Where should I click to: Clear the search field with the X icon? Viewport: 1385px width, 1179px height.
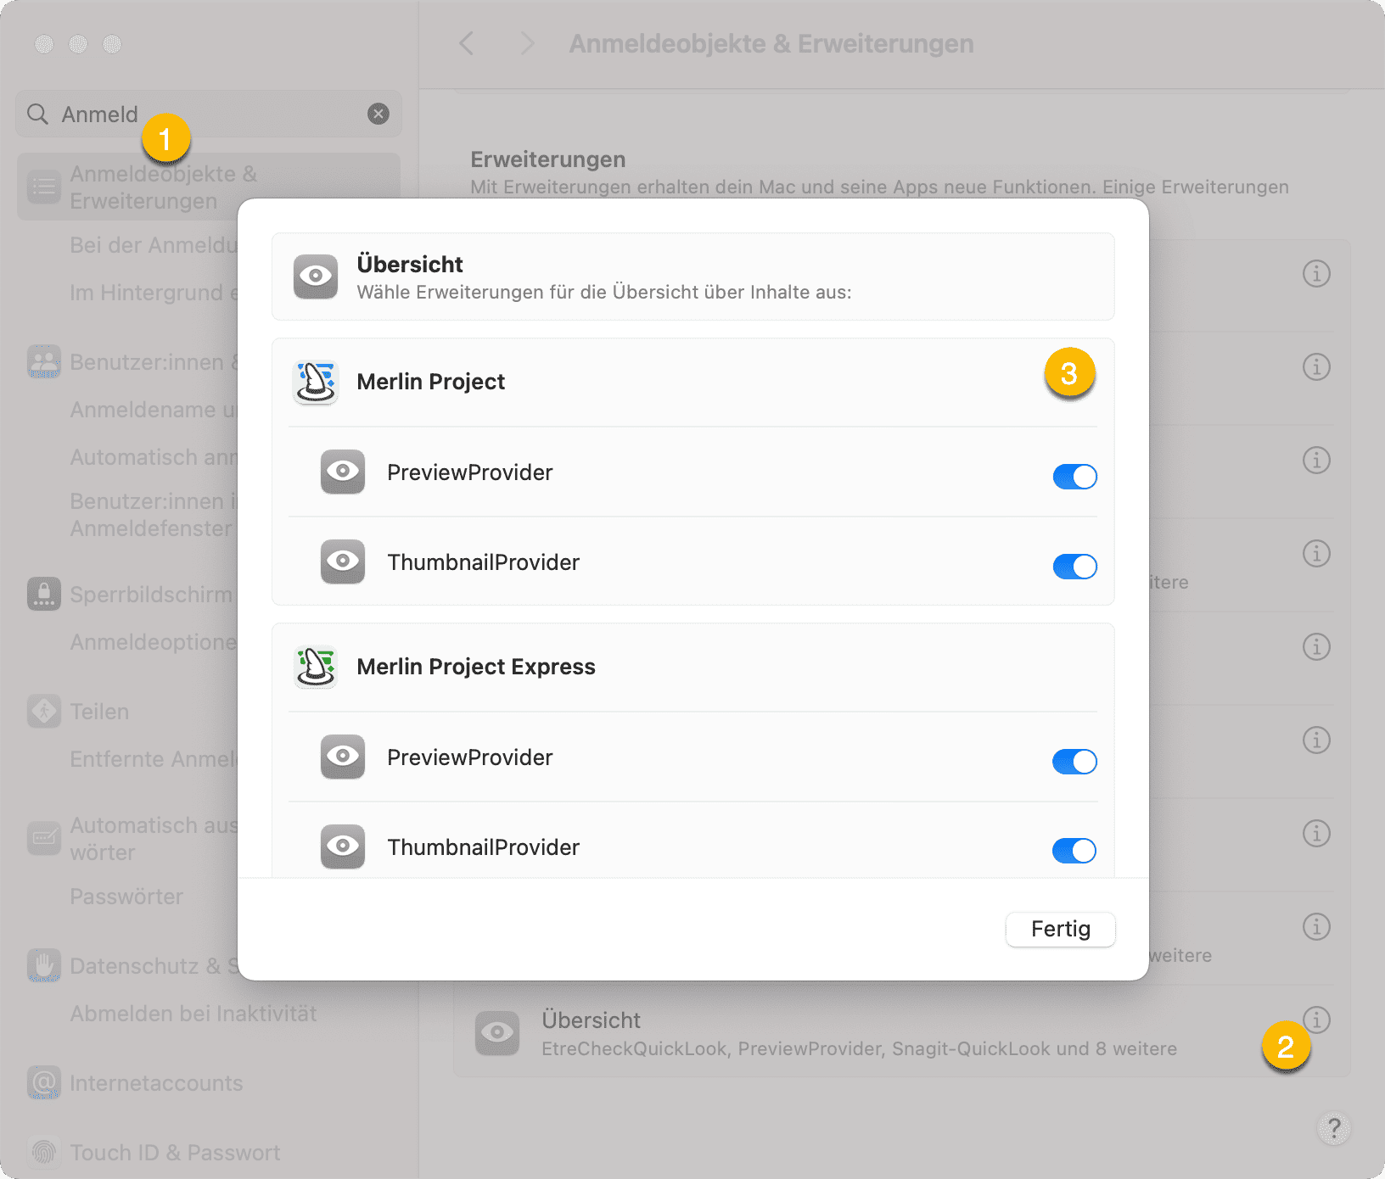378,114
